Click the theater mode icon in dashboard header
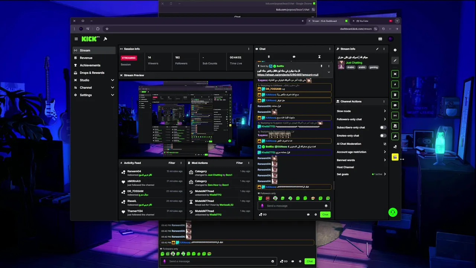 point(380,39)
